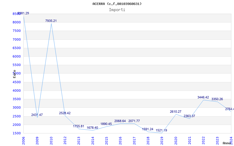Click the 2015 x-axis year label
The image size is (234, 146).
(x=106, y=141)
